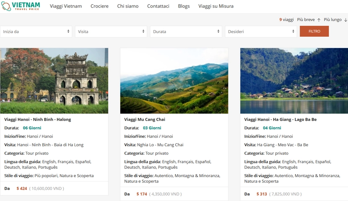Click the 4,350,000 VND amount

click(x=165, y=194)
